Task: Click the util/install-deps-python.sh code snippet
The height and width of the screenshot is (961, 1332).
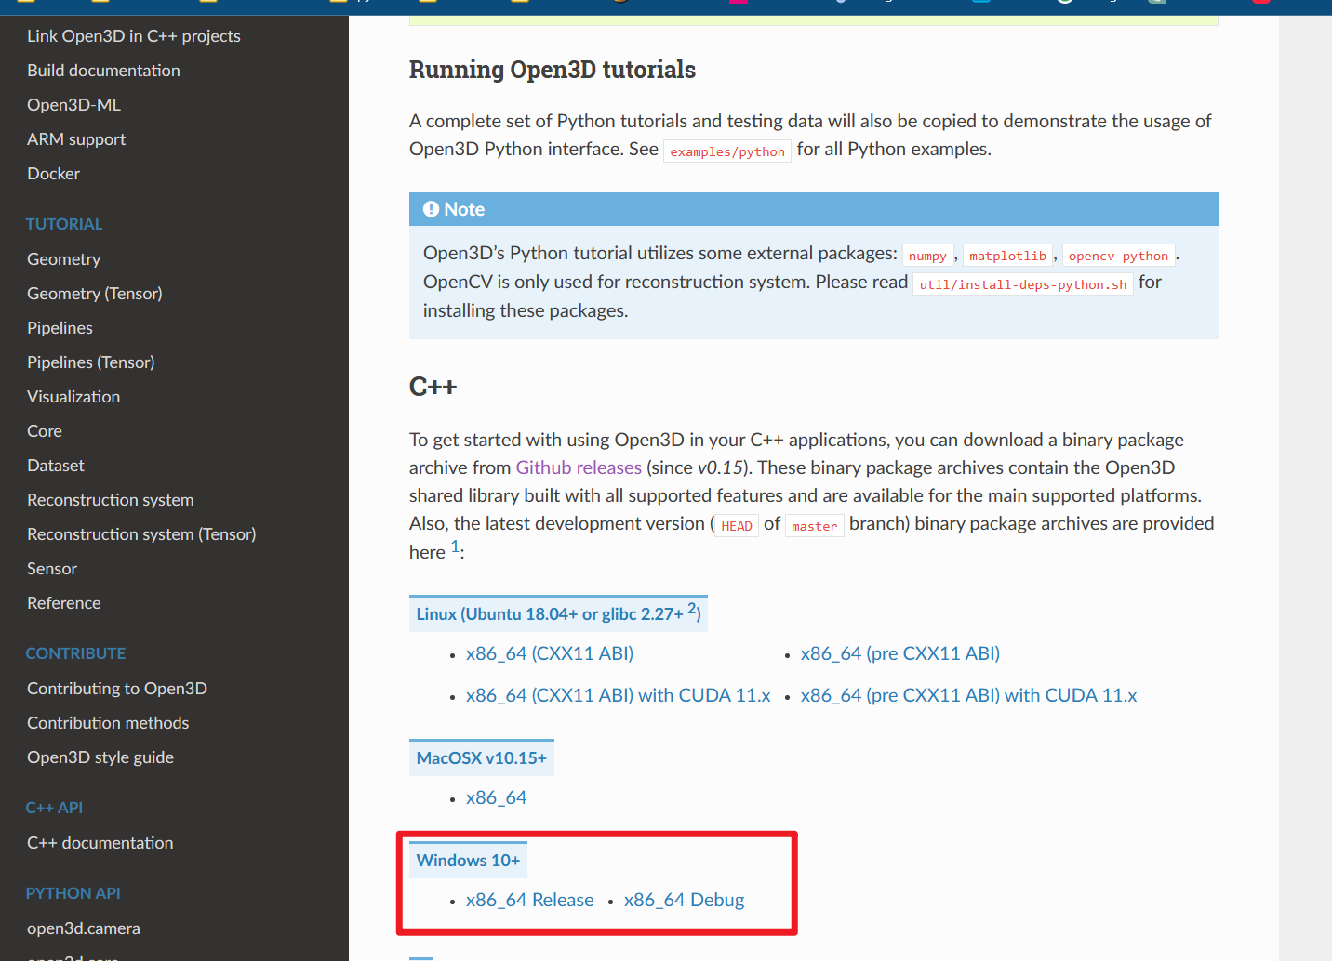Action: (1023, 283)
